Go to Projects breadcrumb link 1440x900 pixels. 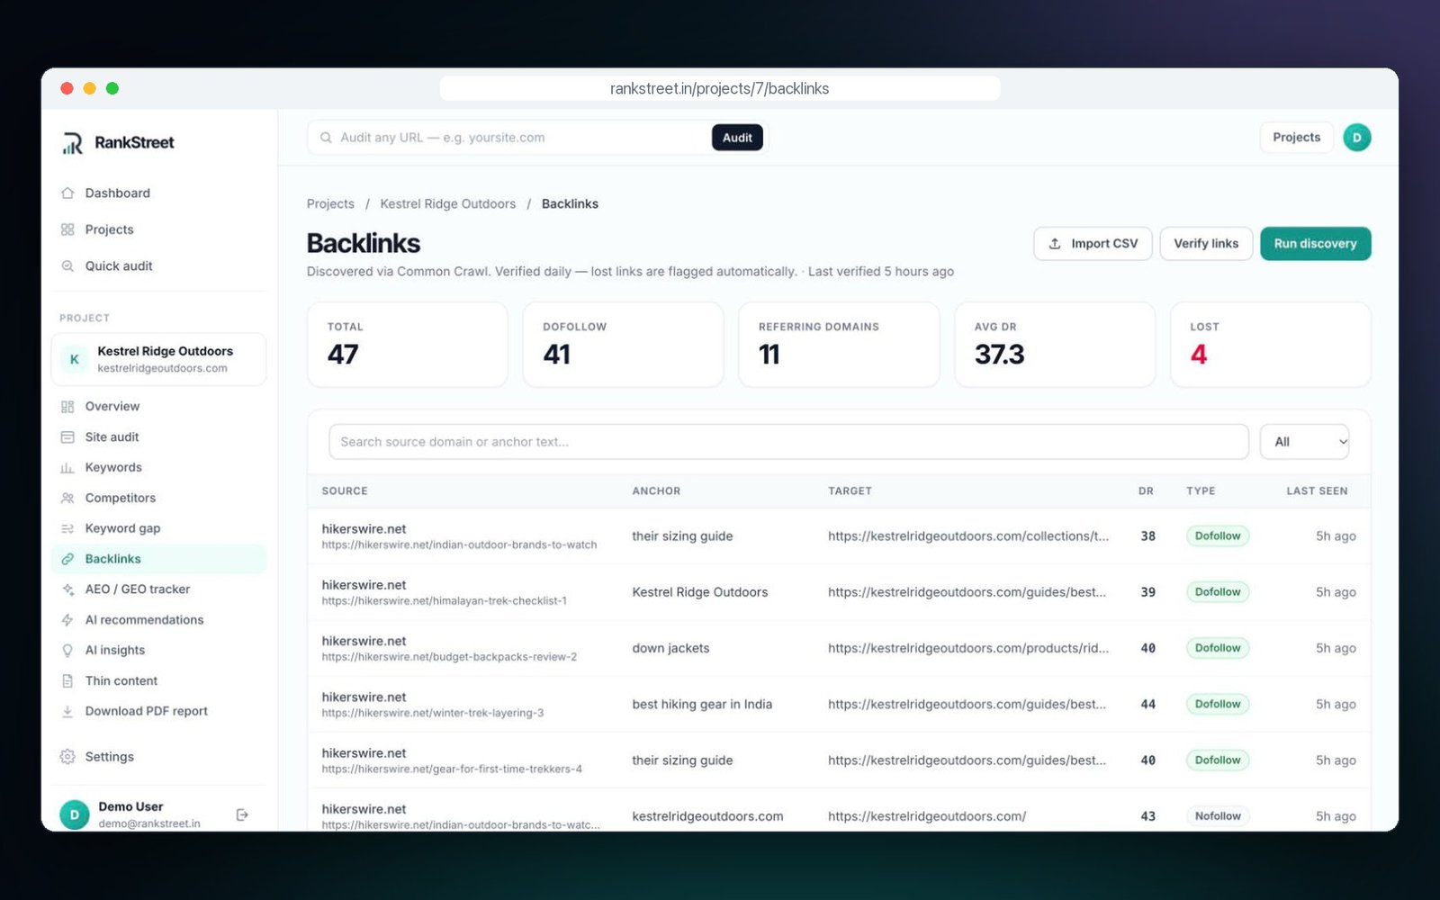pyautogui.click(x=330, y=204)
